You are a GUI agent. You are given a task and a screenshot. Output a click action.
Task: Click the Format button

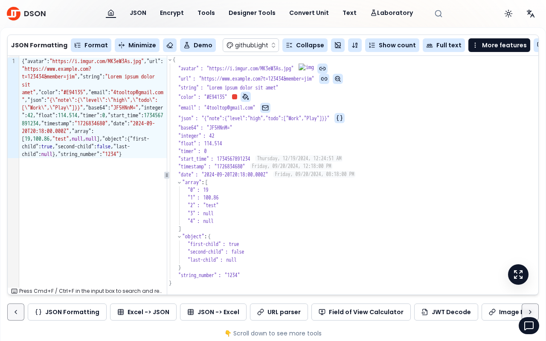point(91,45)
